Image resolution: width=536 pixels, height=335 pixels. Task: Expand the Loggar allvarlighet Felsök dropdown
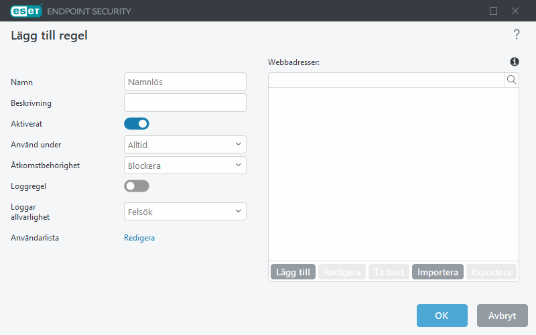pos(185,212)
